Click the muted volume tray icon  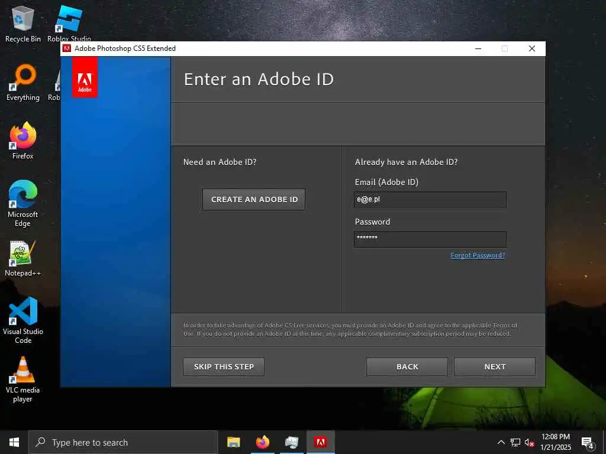click(x=529, y=442)
